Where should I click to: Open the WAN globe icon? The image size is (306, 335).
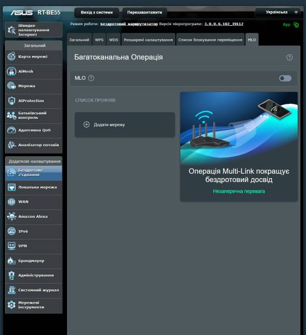[x=12, y=202]
